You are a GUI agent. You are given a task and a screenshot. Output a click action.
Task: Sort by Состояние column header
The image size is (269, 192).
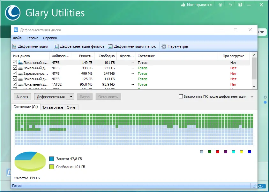pos(177,56)
